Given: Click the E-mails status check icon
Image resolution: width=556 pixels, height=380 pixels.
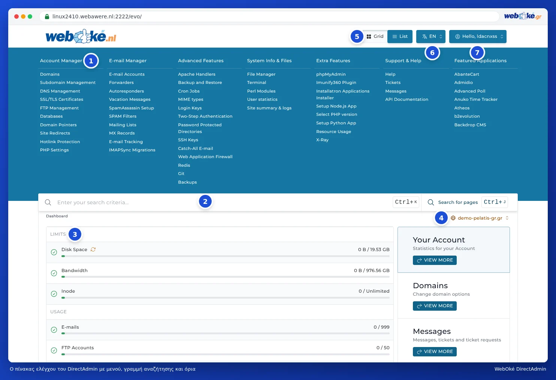Looking at the screenshot, I should point(54,330).
